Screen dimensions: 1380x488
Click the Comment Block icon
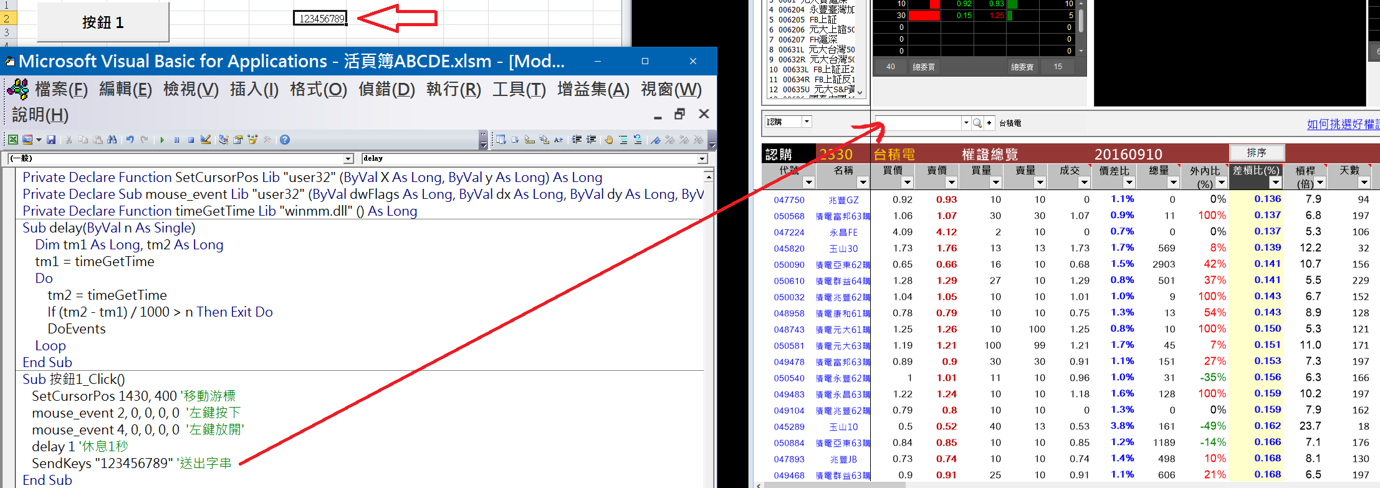[623, 140]
